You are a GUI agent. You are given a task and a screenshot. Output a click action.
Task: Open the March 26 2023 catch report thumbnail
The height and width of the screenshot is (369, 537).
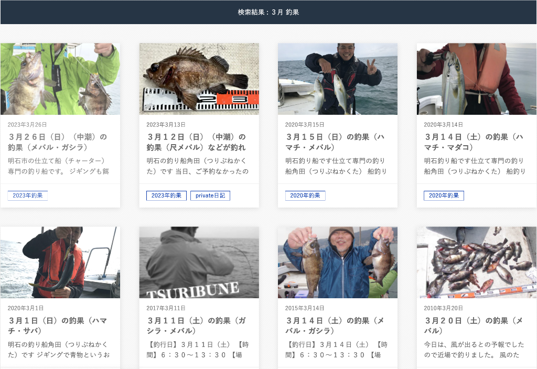60,79
